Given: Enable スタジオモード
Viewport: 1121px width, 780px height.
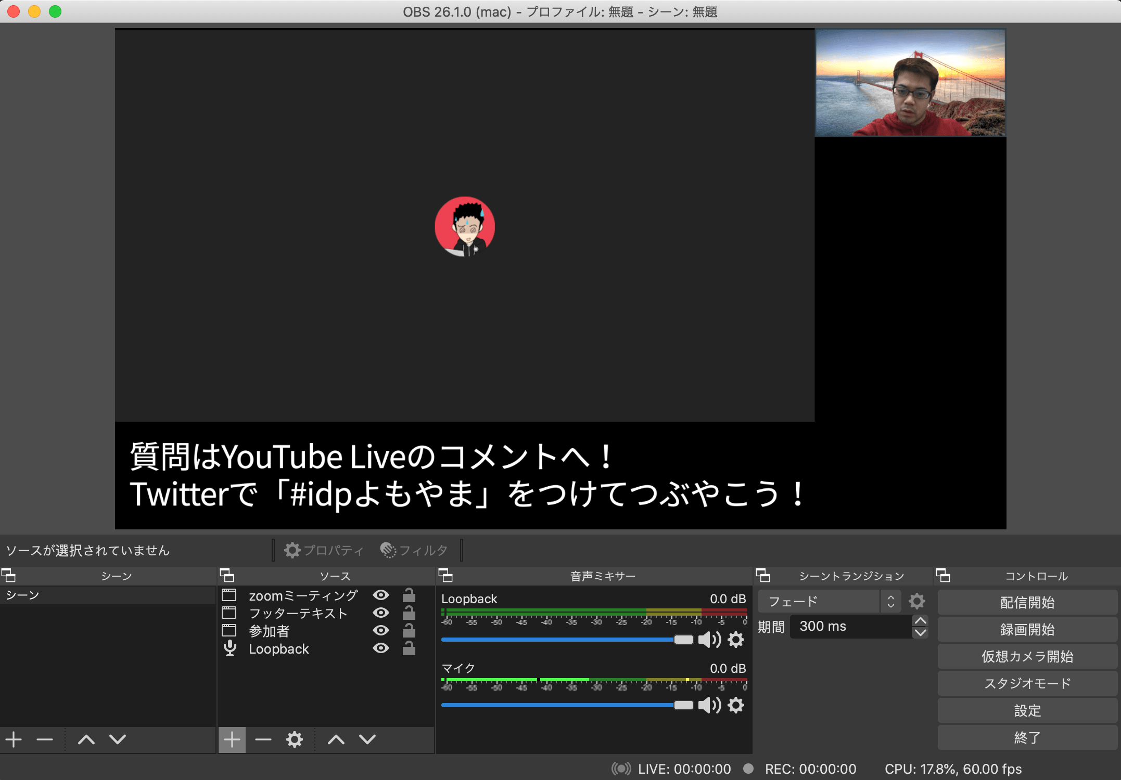Looking at the screenshot, I should 1027,684.
